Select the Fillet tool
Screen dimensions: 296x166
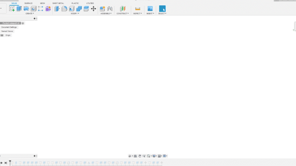tap(64, 9)
